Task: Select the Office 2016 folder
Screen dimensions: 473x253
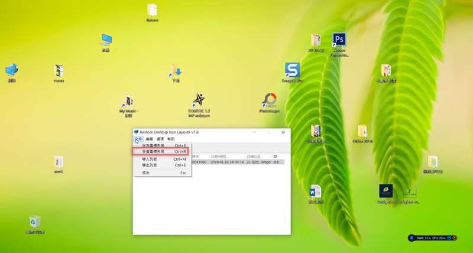Action: (x=362, y=134)
